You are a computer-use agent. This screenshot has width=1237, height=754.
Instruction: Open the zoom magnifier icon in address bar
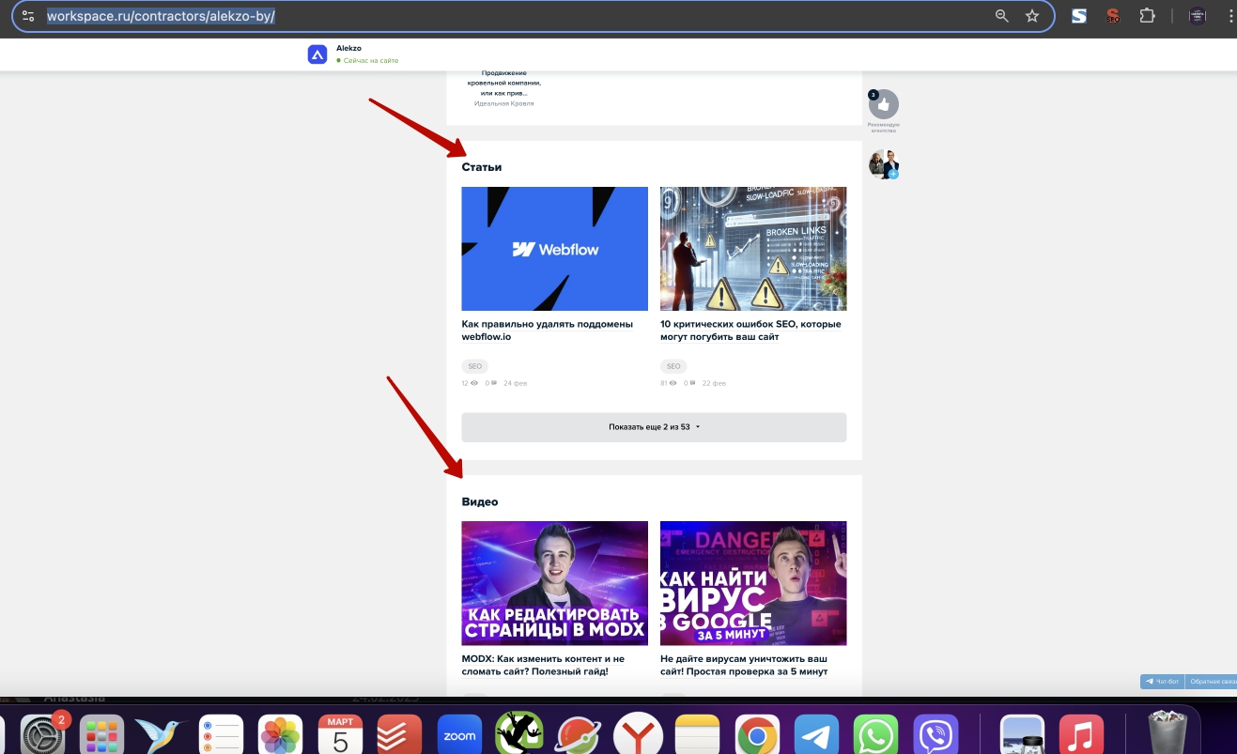(1002, 16)
